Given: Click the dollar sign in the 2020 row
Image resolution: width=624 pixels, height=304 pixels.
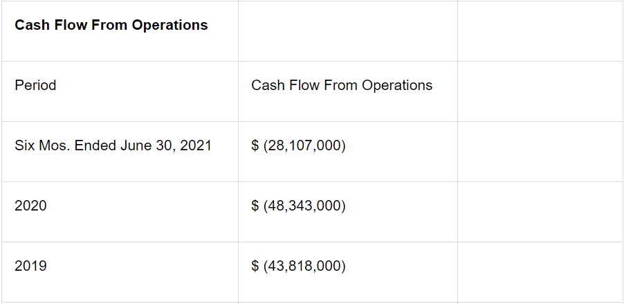Looking at the screenshot, I should (255, 206).
